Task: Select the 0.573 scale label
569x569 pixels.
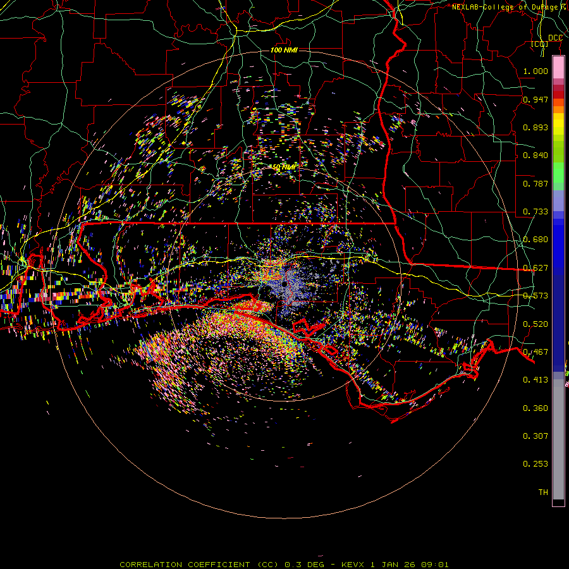Action: coord(535,296)
